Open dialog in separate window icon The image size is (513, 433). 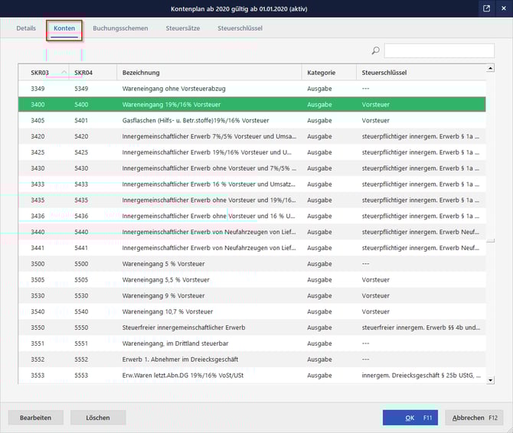tap(486, 8)
